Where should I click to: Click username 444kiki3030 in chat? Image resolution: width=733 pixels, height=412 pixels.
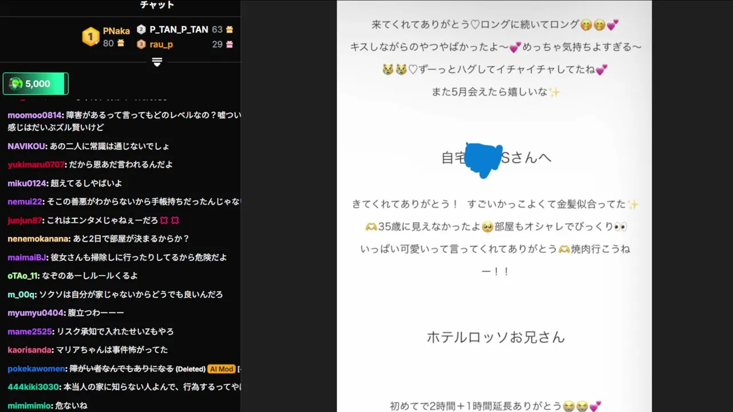click(x=34, y=387)
